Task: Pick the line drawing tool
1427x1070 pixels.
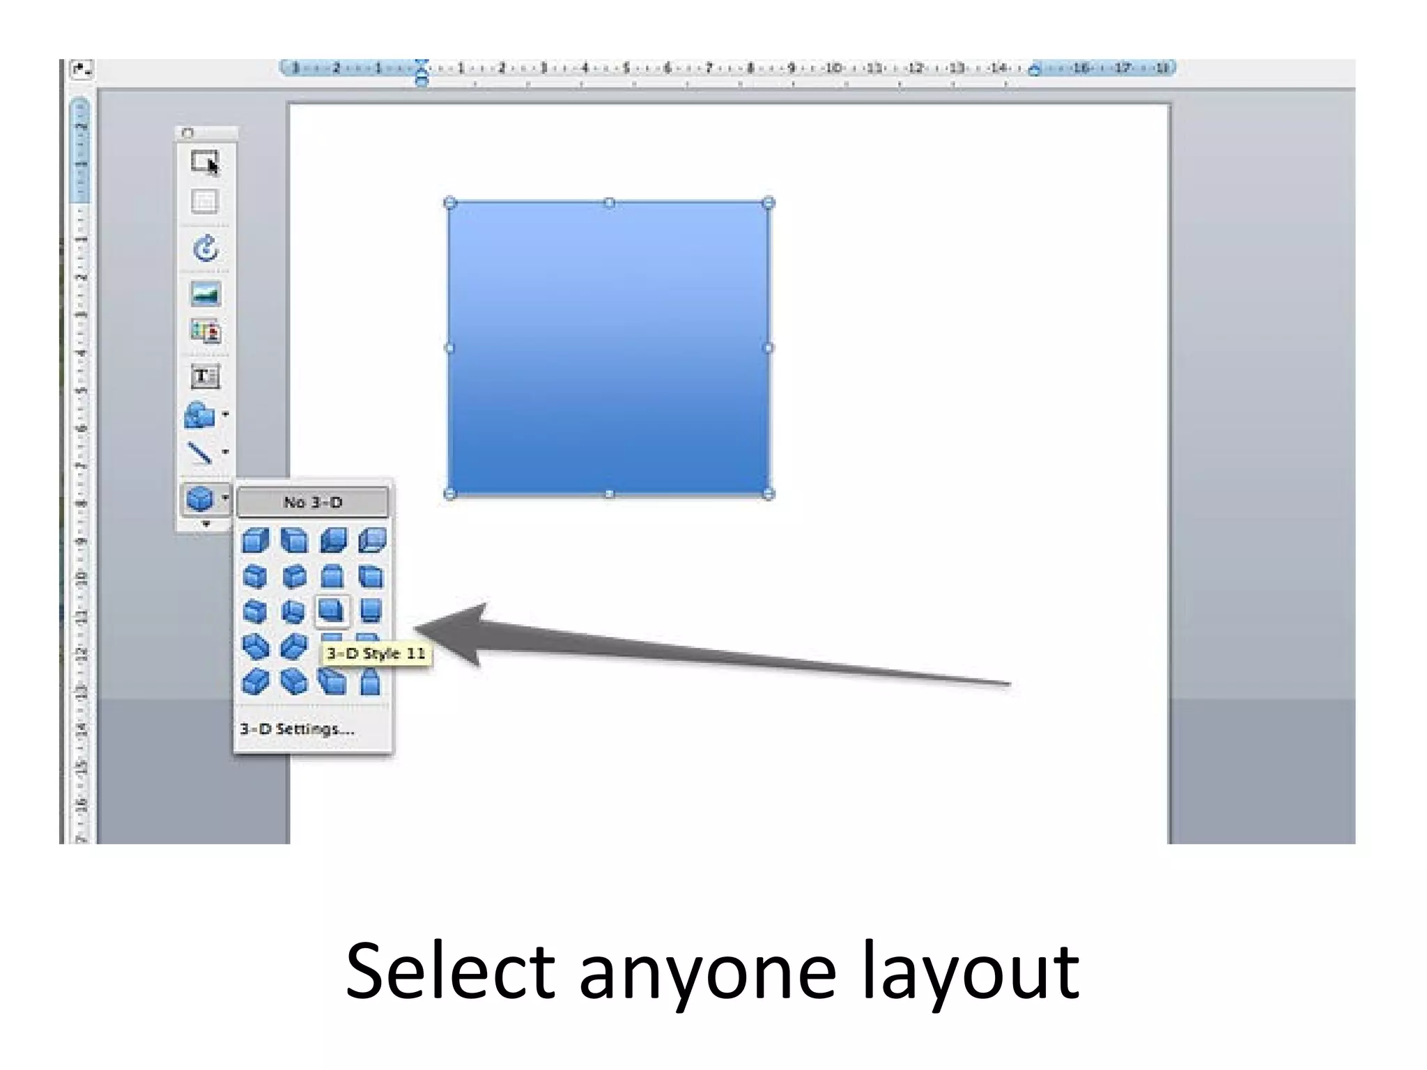Action: (200, 453)
